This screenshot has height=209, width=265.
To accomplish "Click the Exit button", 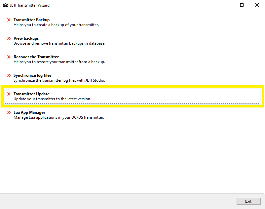I will tap(248, 201).
